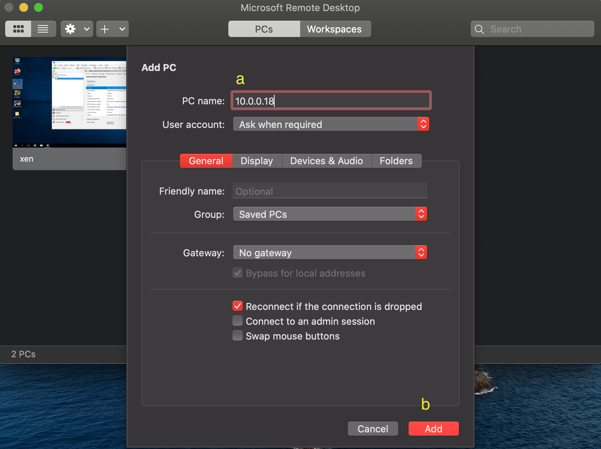This screenshot has width=601, height=449.
Task: Switch to the Folders tab
Action: [x=396, y=161]
